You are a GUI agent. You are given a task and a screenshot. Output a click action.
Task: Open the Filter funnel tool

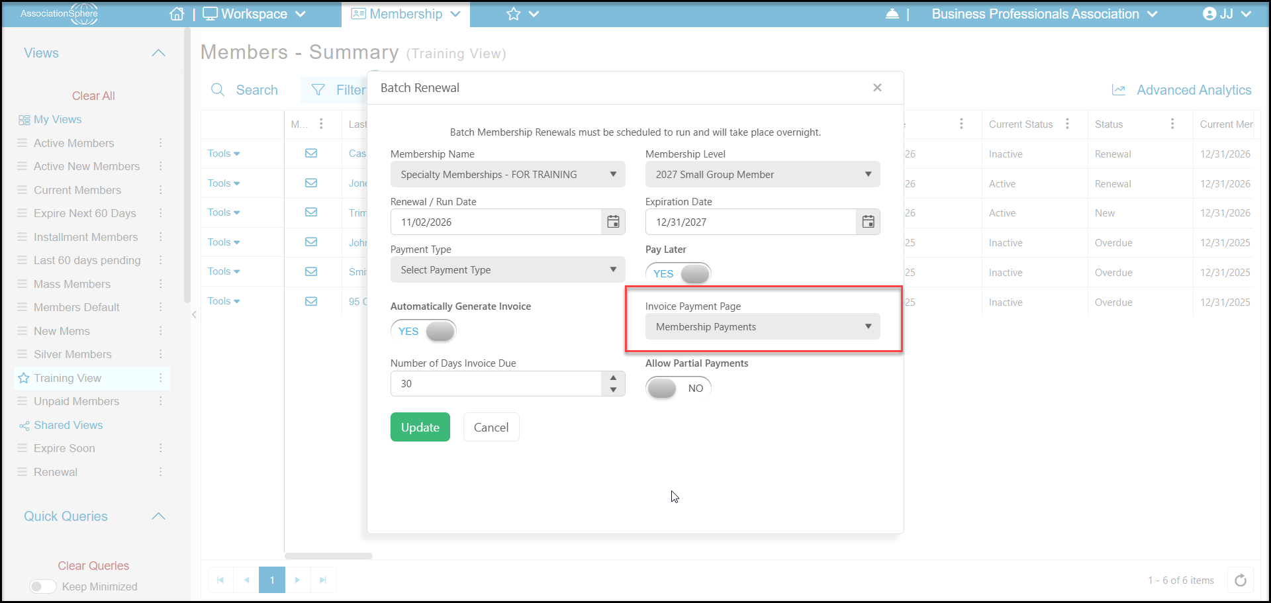318,89
